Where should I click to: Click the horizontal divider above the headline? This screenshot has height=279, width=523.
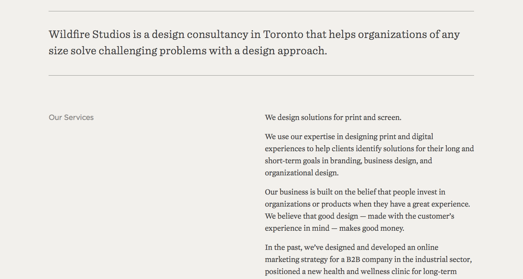[261, 11]
